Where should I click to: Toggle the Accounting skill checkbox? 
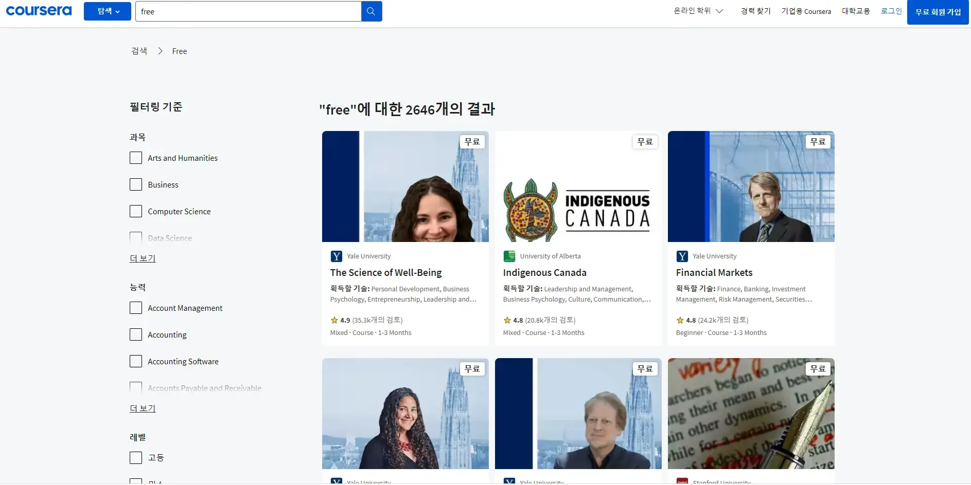[x=136, y=334]
